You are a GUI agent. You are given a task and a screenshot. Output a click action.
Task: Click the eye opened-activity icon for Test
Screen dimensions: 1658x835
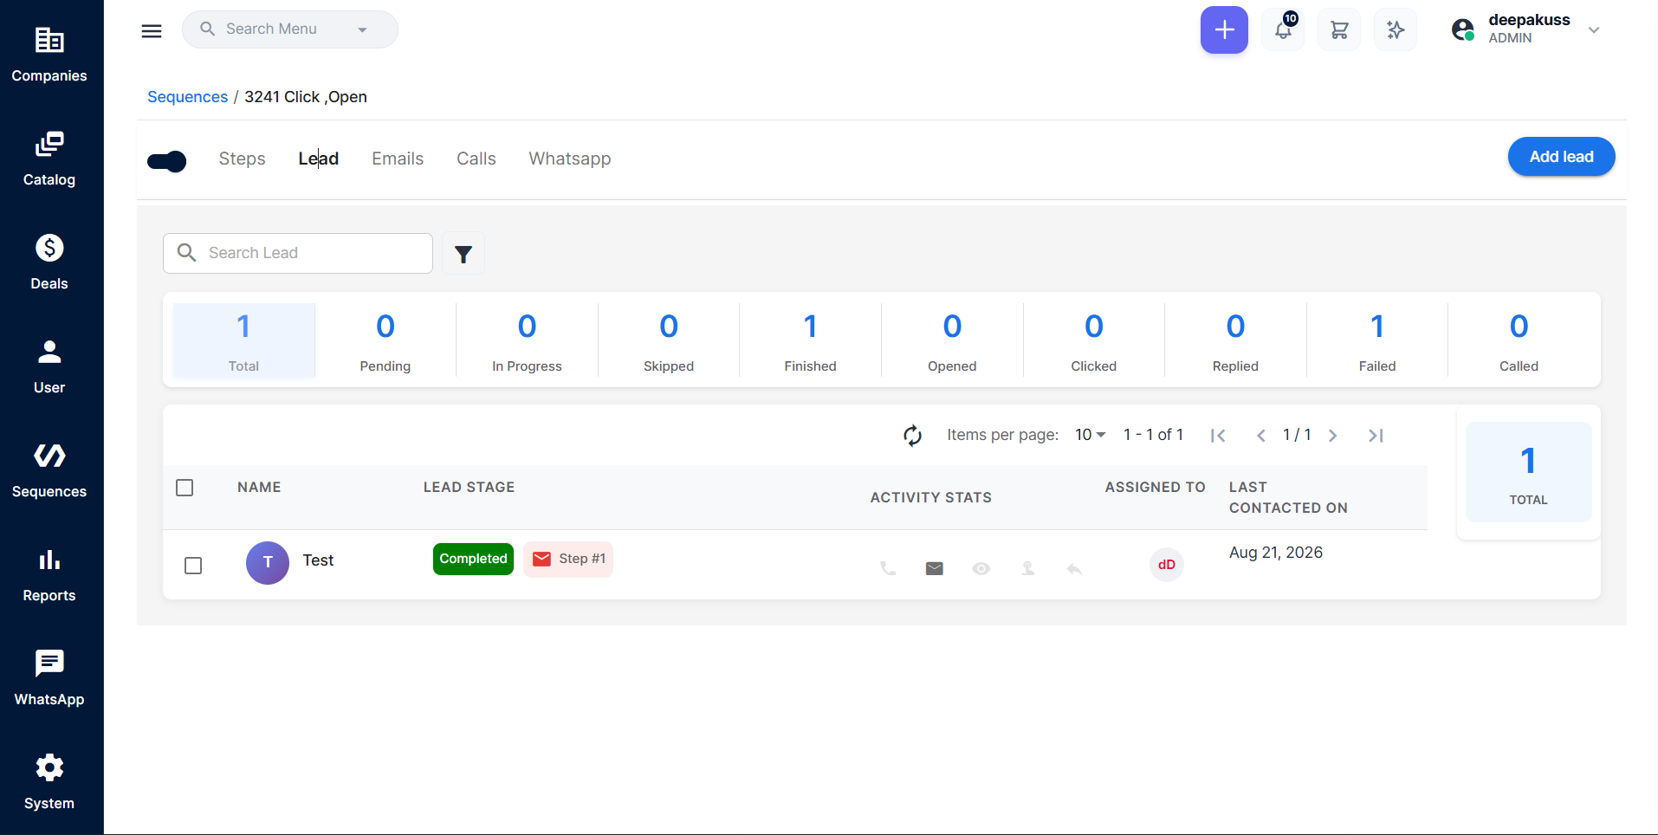pyautogui.click(x=981, y=568)
